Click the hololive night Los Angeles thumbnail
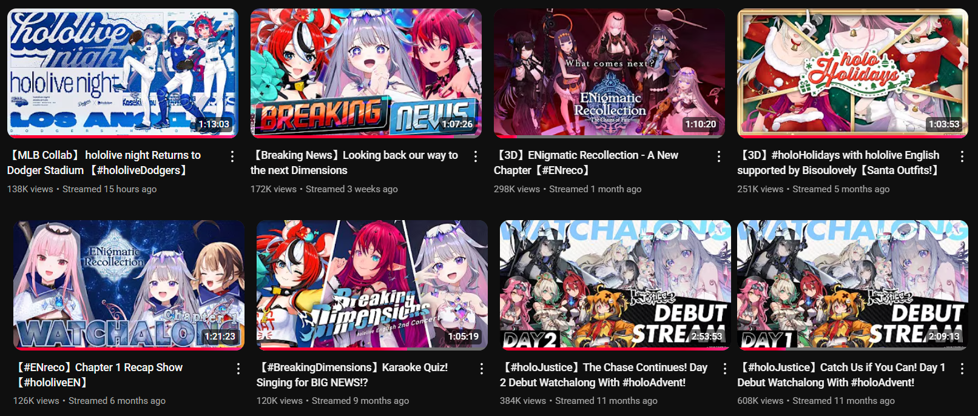Image resolution: width=978 pixels, height=416 pixels. coord(123,73)
